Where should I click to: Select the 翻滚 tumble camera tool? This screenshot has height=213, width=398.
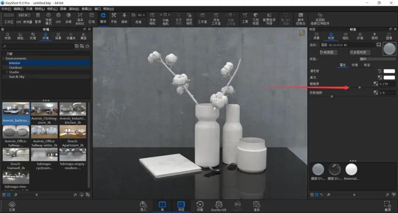[x=103, y=18]
